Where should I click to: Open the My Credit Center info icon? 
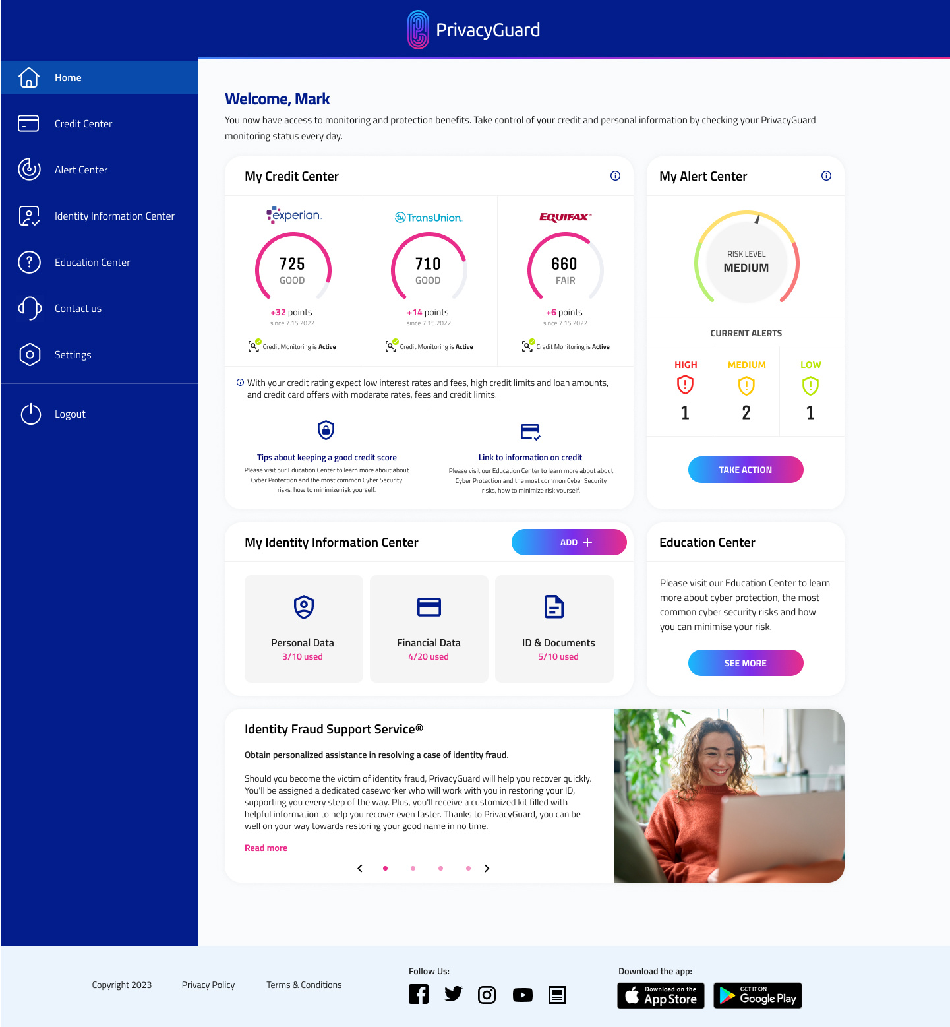(x=615, y=175)
